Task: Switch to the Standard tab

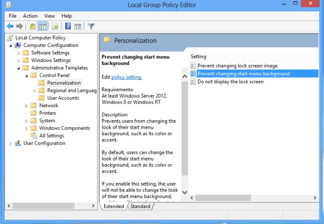Action: point(140,206)
